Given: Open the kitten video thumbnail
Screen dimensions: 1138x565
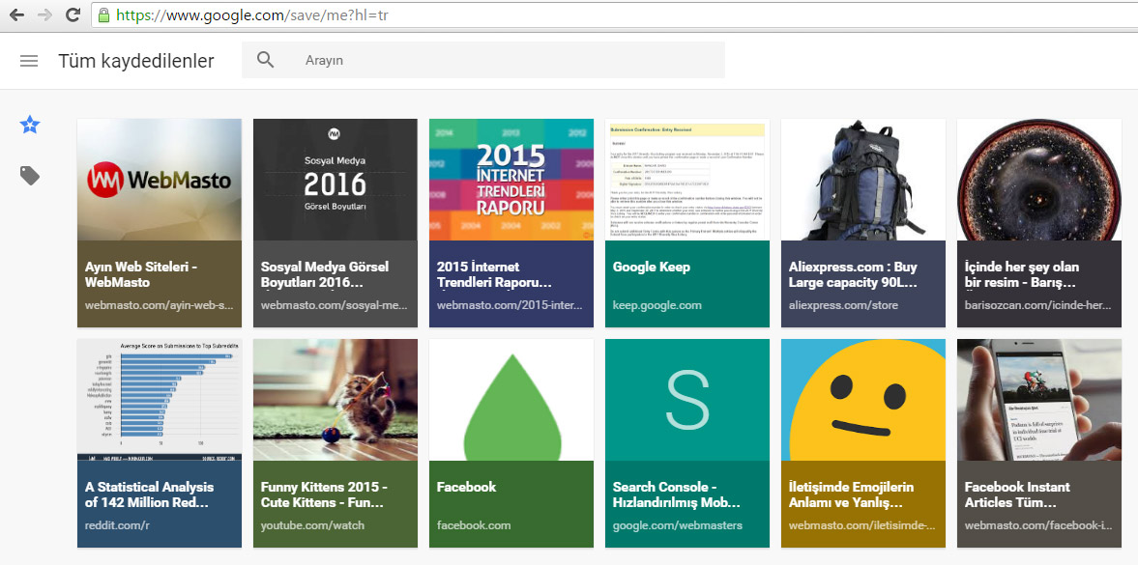Looking at the screenshot, I should click(336, 400).
